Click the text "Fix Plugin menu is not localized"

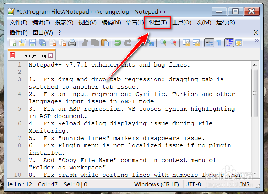click(102, 145)
